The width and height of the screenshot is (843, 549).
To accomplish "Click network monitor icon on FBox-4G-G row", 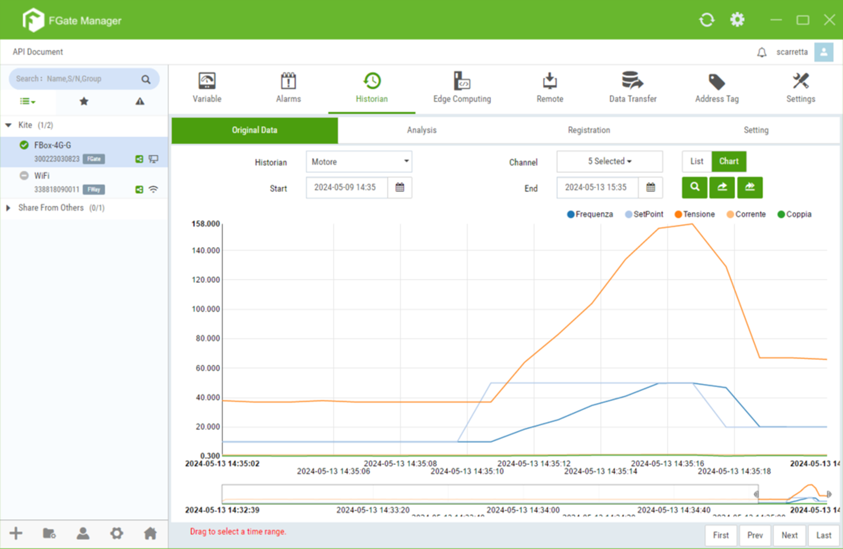I will coord(153,159).
